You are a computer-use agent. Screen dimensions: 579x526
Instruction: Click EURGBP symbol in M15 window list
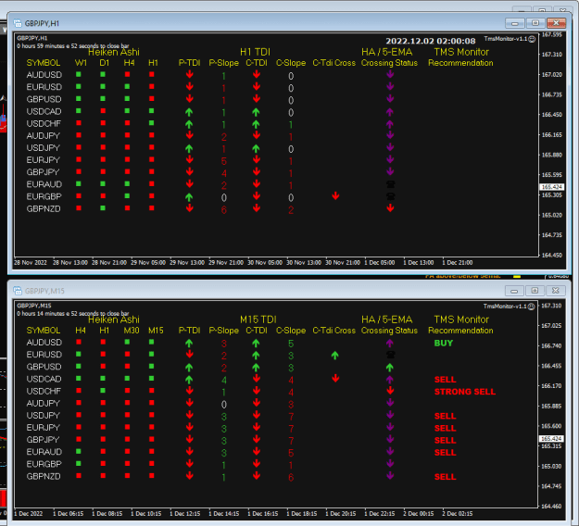(x=44, y=464)
